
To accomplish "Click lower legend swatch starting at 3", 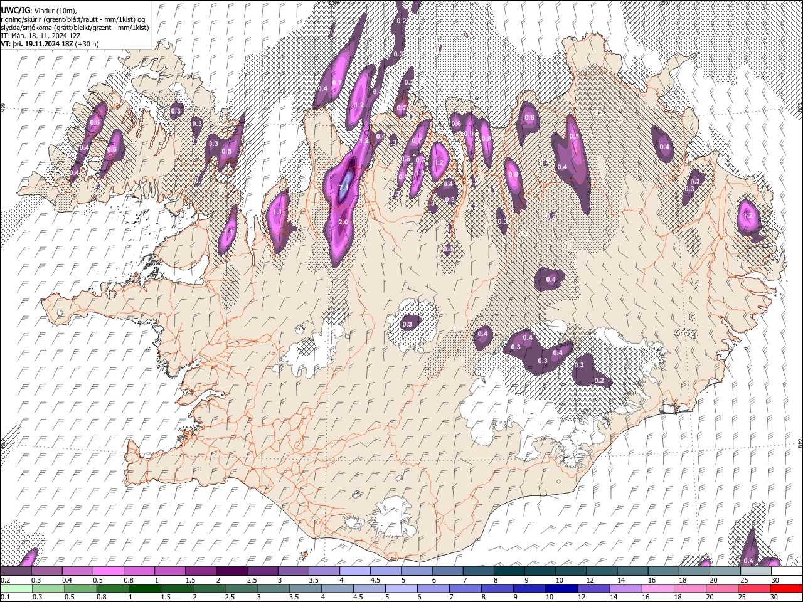I will (x=273, y=588).
